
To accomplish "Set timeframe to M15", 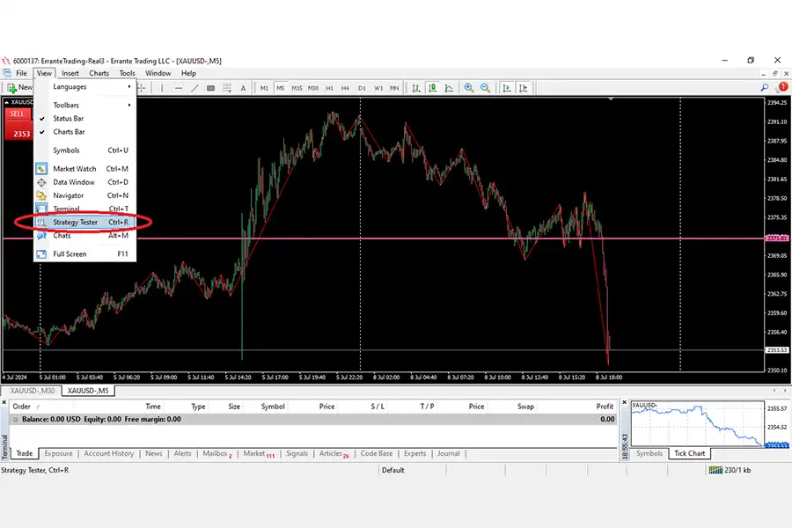I will coord(297,88).
